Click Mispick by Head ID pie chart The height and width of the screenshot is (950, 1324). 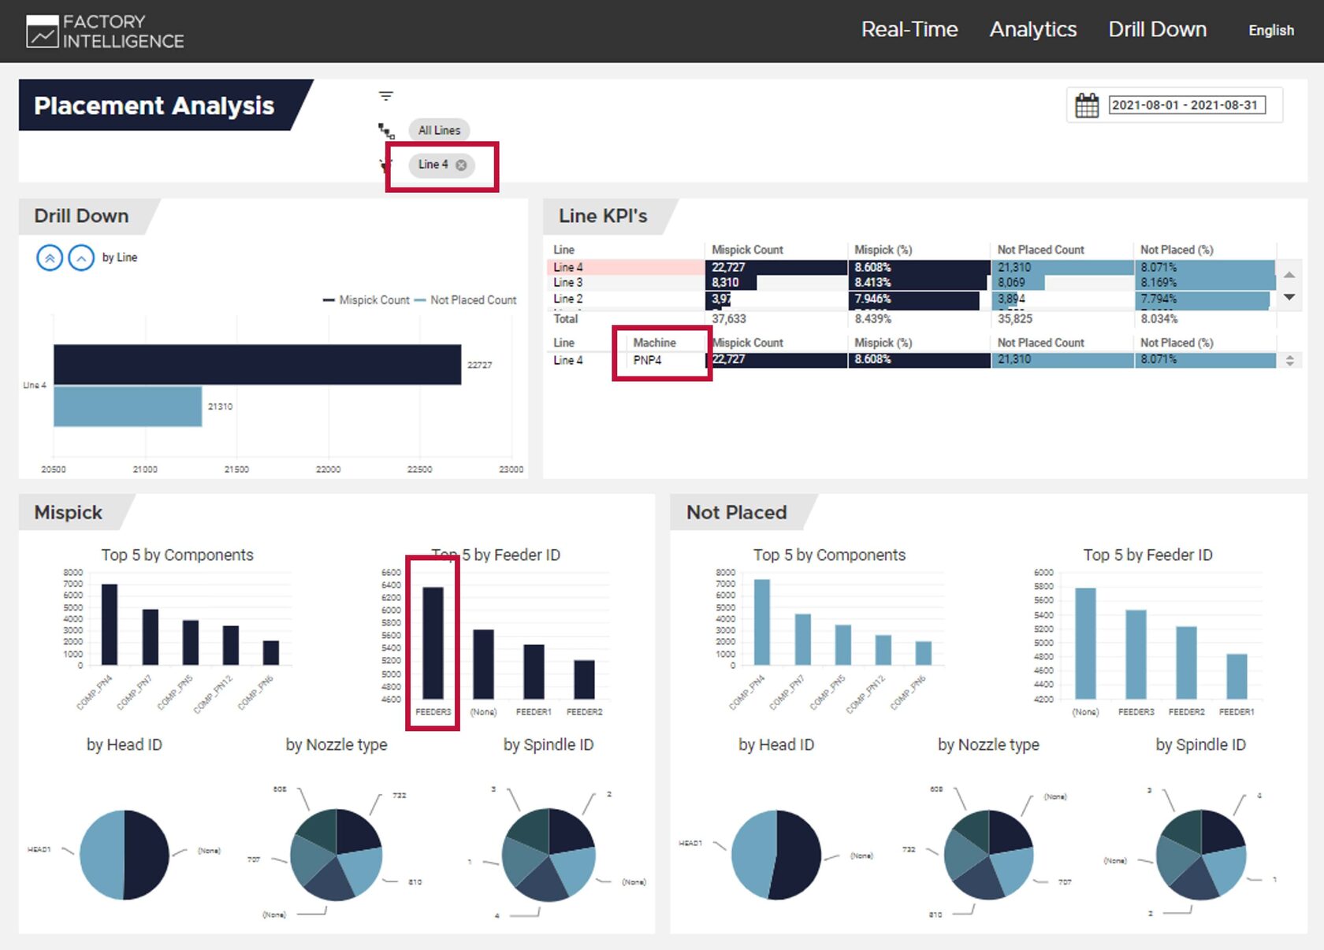coord(125,855)
